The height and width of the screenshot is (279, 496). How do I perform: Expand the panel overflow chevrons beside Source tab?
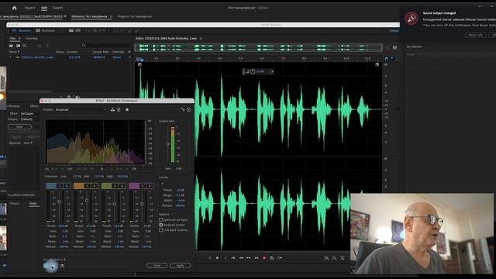pos(65,16)
